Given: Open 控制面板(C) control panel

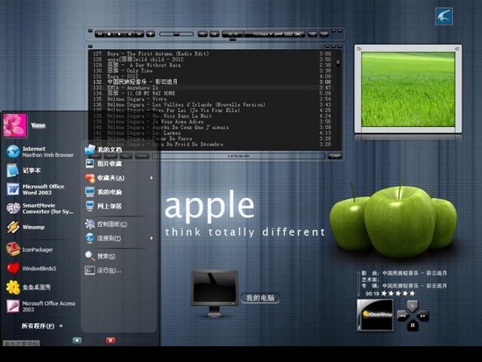Looking at the screenshot, I should click(106, 224).
